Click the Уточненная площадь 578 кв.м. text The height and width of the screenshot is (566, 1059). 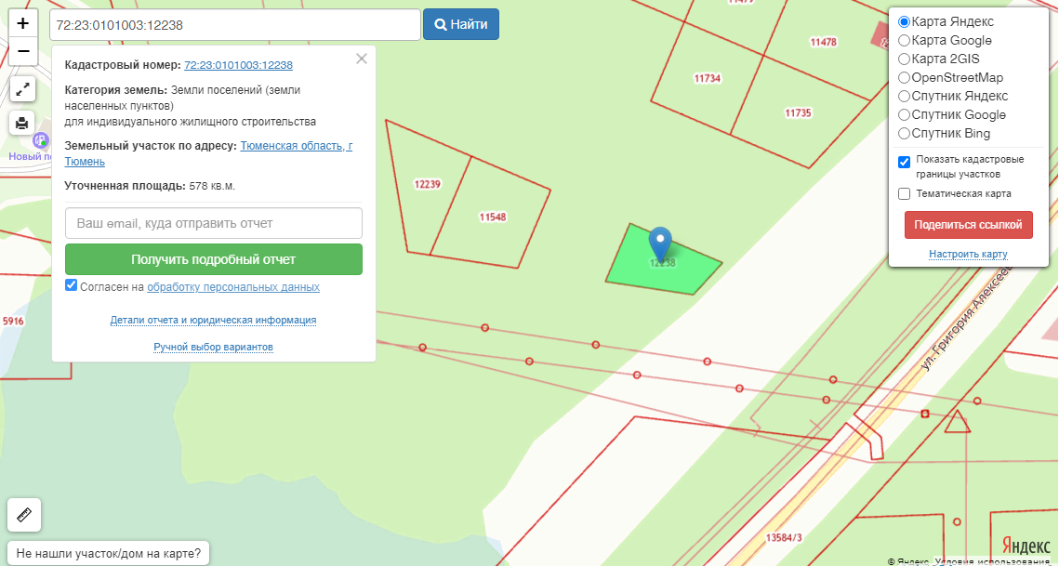click(x=150, y=186)
